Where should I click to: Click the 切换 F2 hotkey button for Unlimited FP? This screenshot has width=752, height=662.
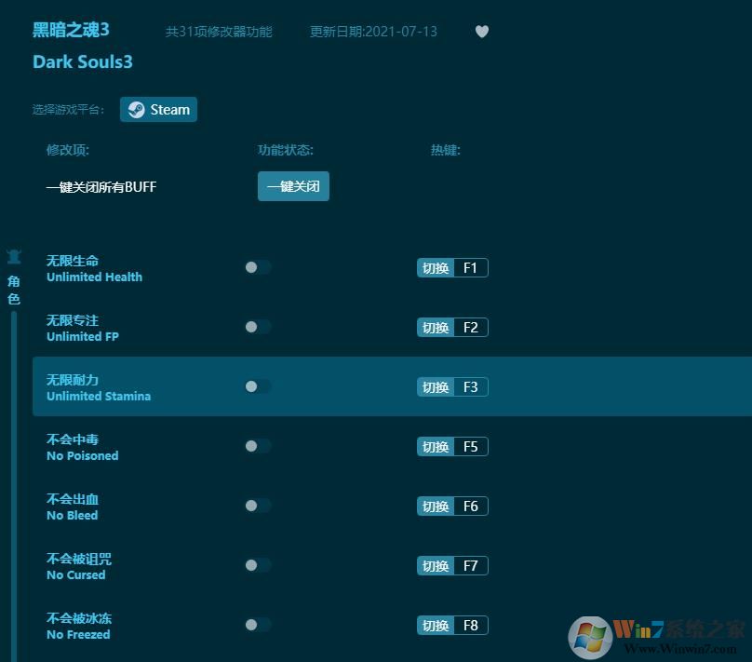(x=452, y=327)
